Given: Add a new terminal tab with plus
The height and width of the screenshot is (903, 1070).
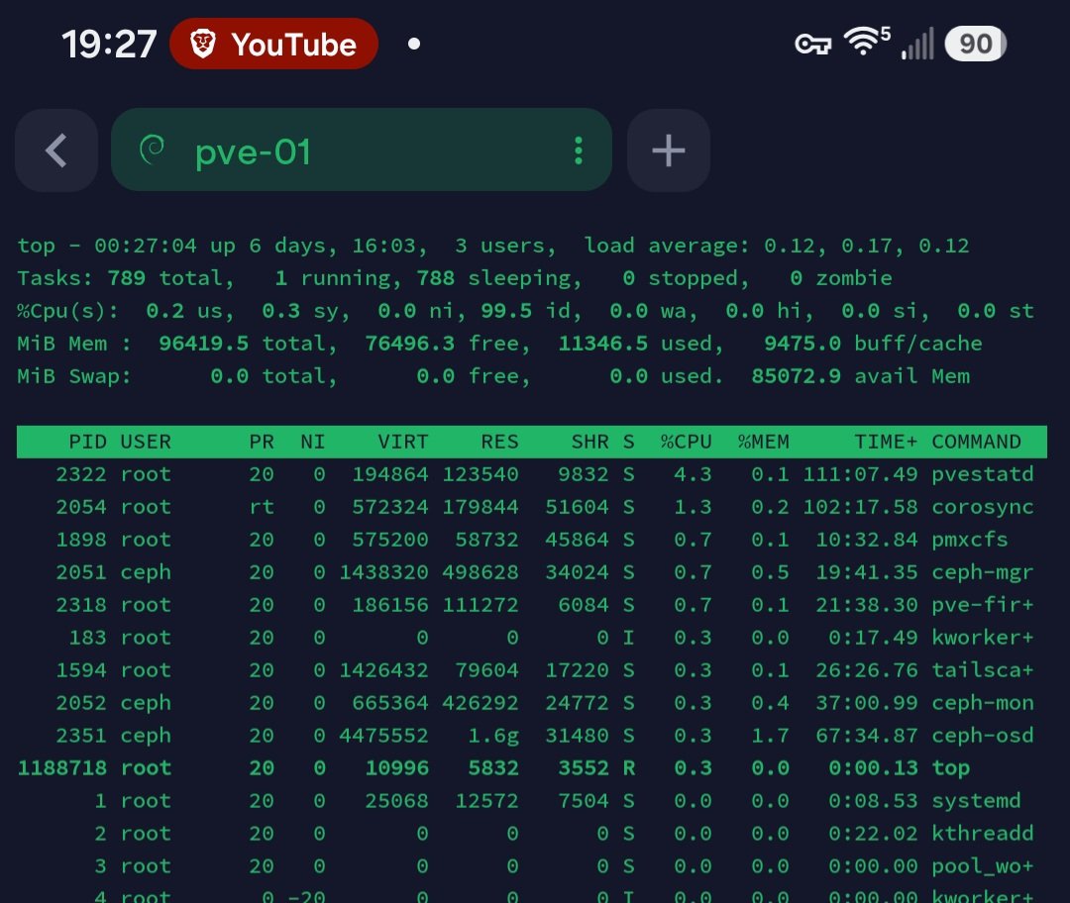Looking at the screenshot, I should point(669,150).
